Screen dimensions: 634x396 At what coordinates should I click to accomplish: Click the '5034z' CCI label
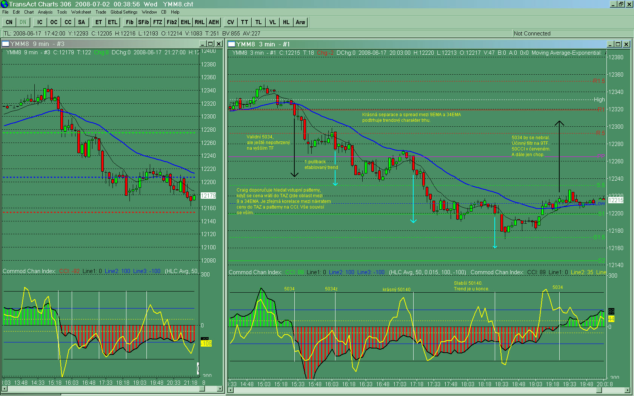331,289
